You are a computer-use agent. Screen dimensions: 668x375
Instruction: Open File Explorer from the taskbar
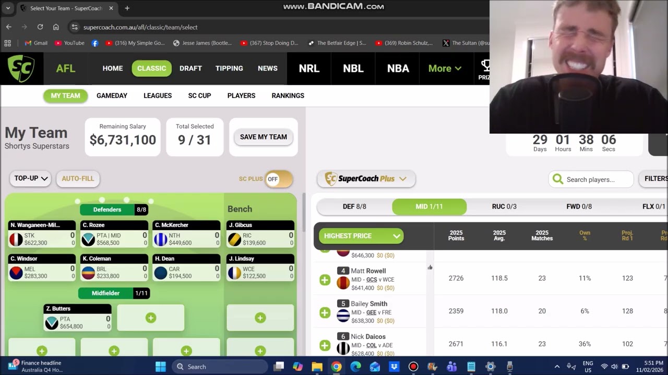[317, 367]
